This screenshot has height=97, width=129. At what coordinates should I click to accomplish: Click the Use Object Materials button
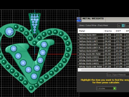118,75
